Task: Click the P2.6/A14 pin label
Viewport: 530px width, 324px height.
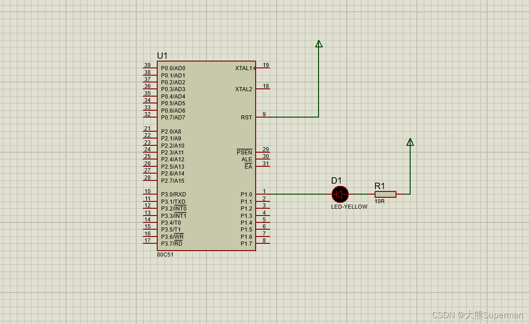Action: 173,174
